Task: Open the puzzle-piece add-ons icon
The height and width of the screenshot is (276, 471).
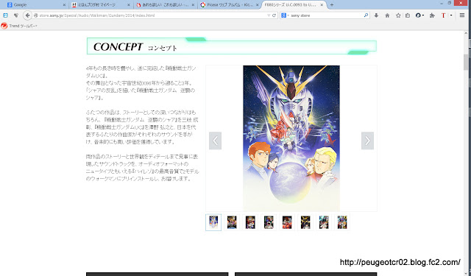Action: [x=432, y=15]
